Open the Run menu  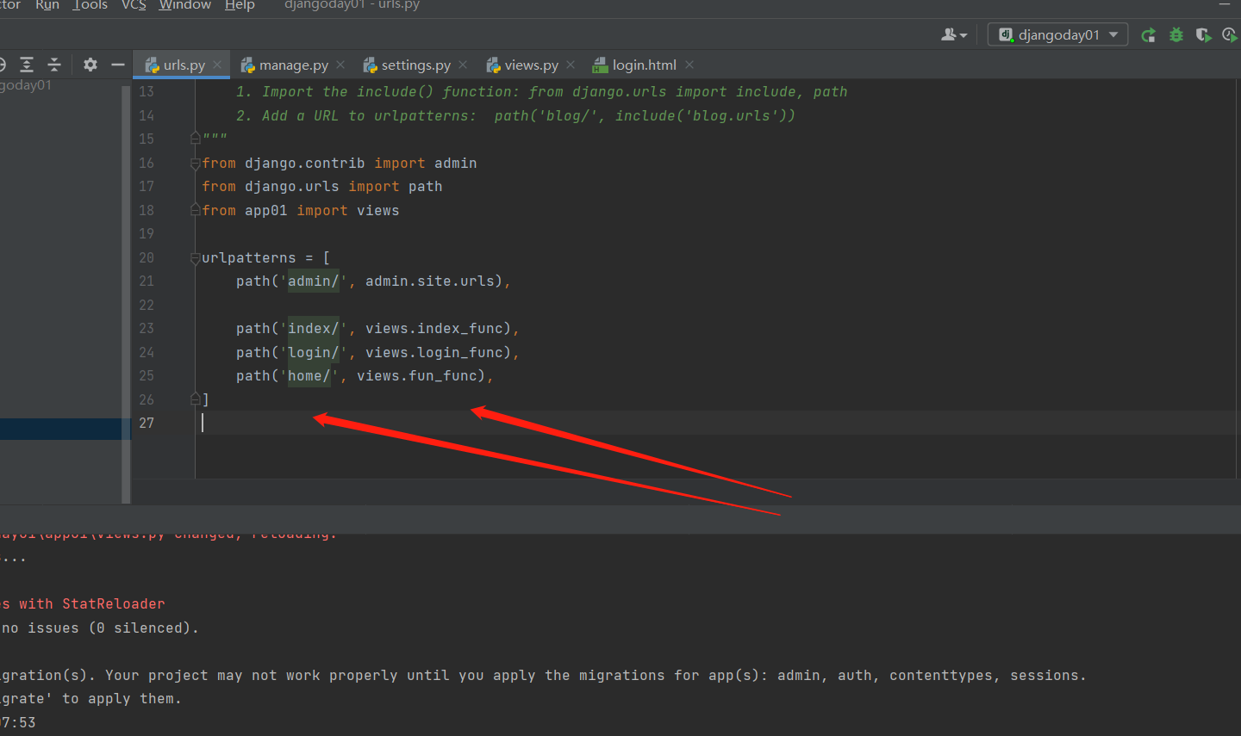tap(47, 5)
